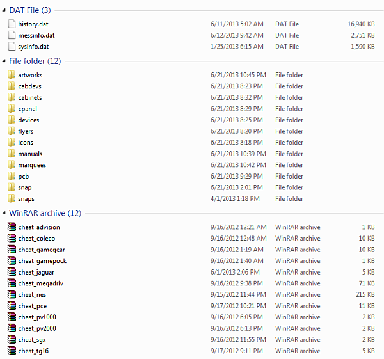Click the date 6/21/2013 2:01 PM
The height and width of the screenshot is (359, 384).
(x=237, y=187)
